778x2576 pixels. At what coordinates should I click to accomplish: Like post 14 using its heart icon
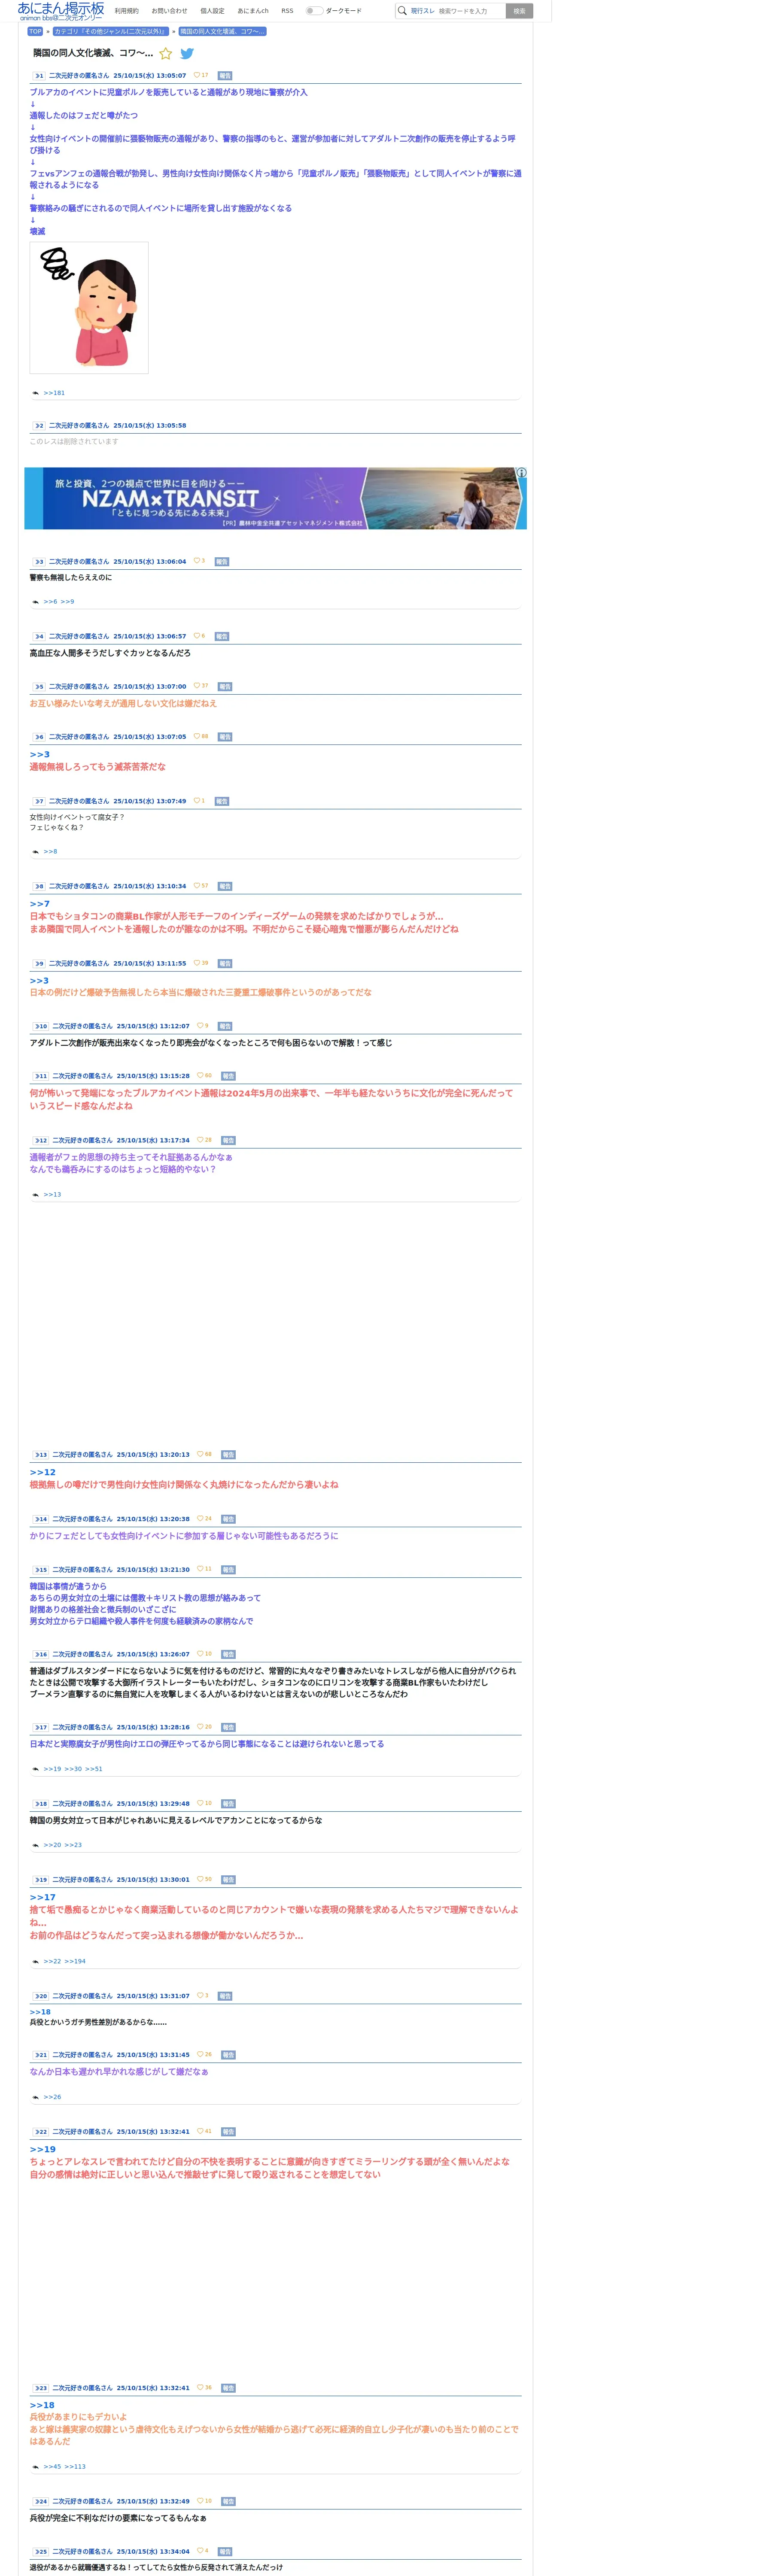[x=200, y=1518]
